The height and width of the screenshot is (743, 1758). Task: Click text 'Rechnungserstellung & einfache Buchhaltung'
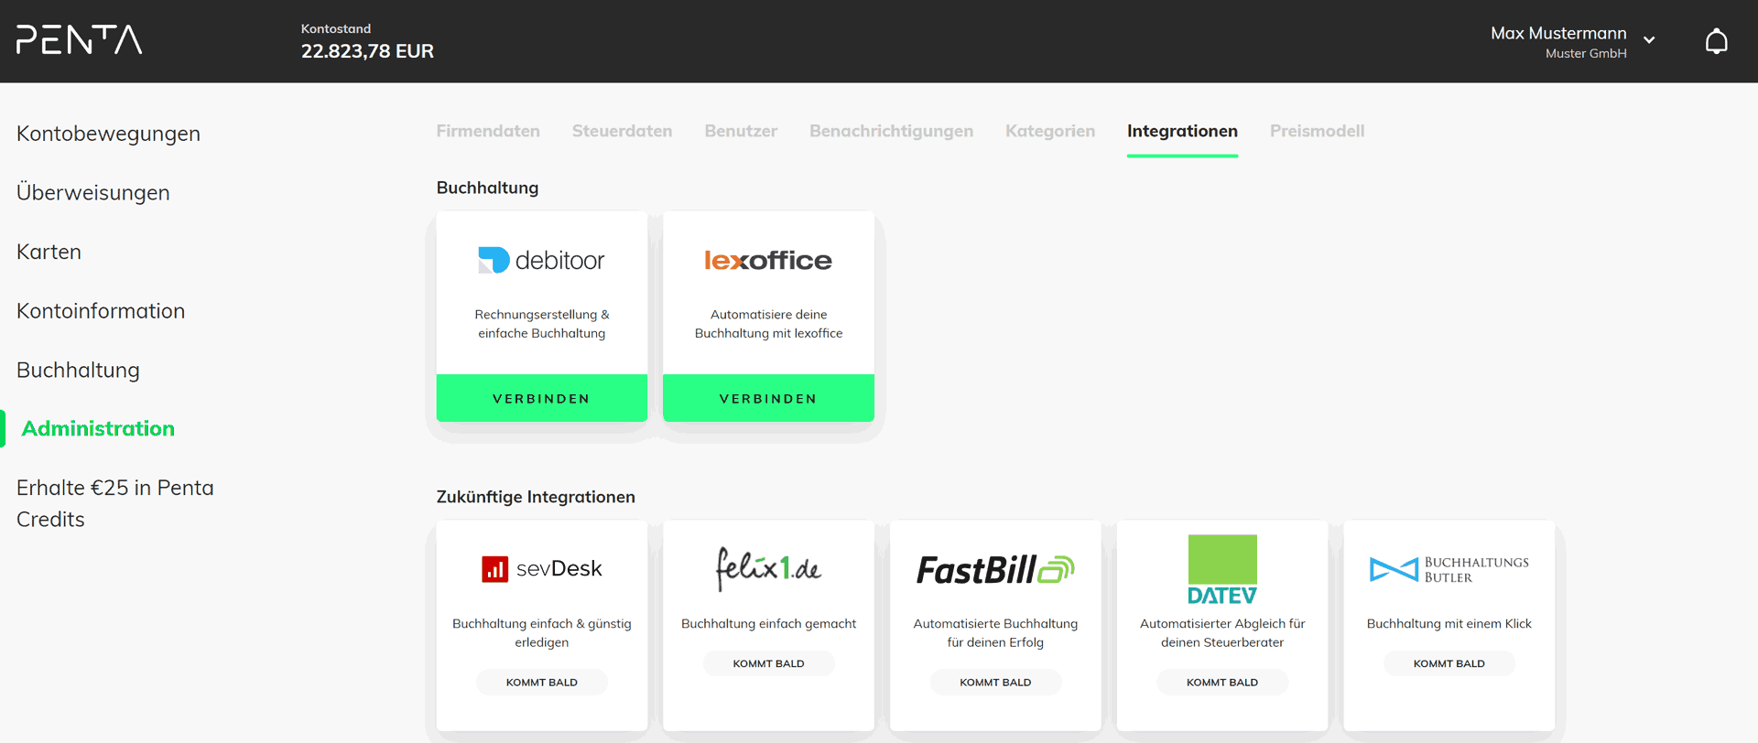pos(541,324)
